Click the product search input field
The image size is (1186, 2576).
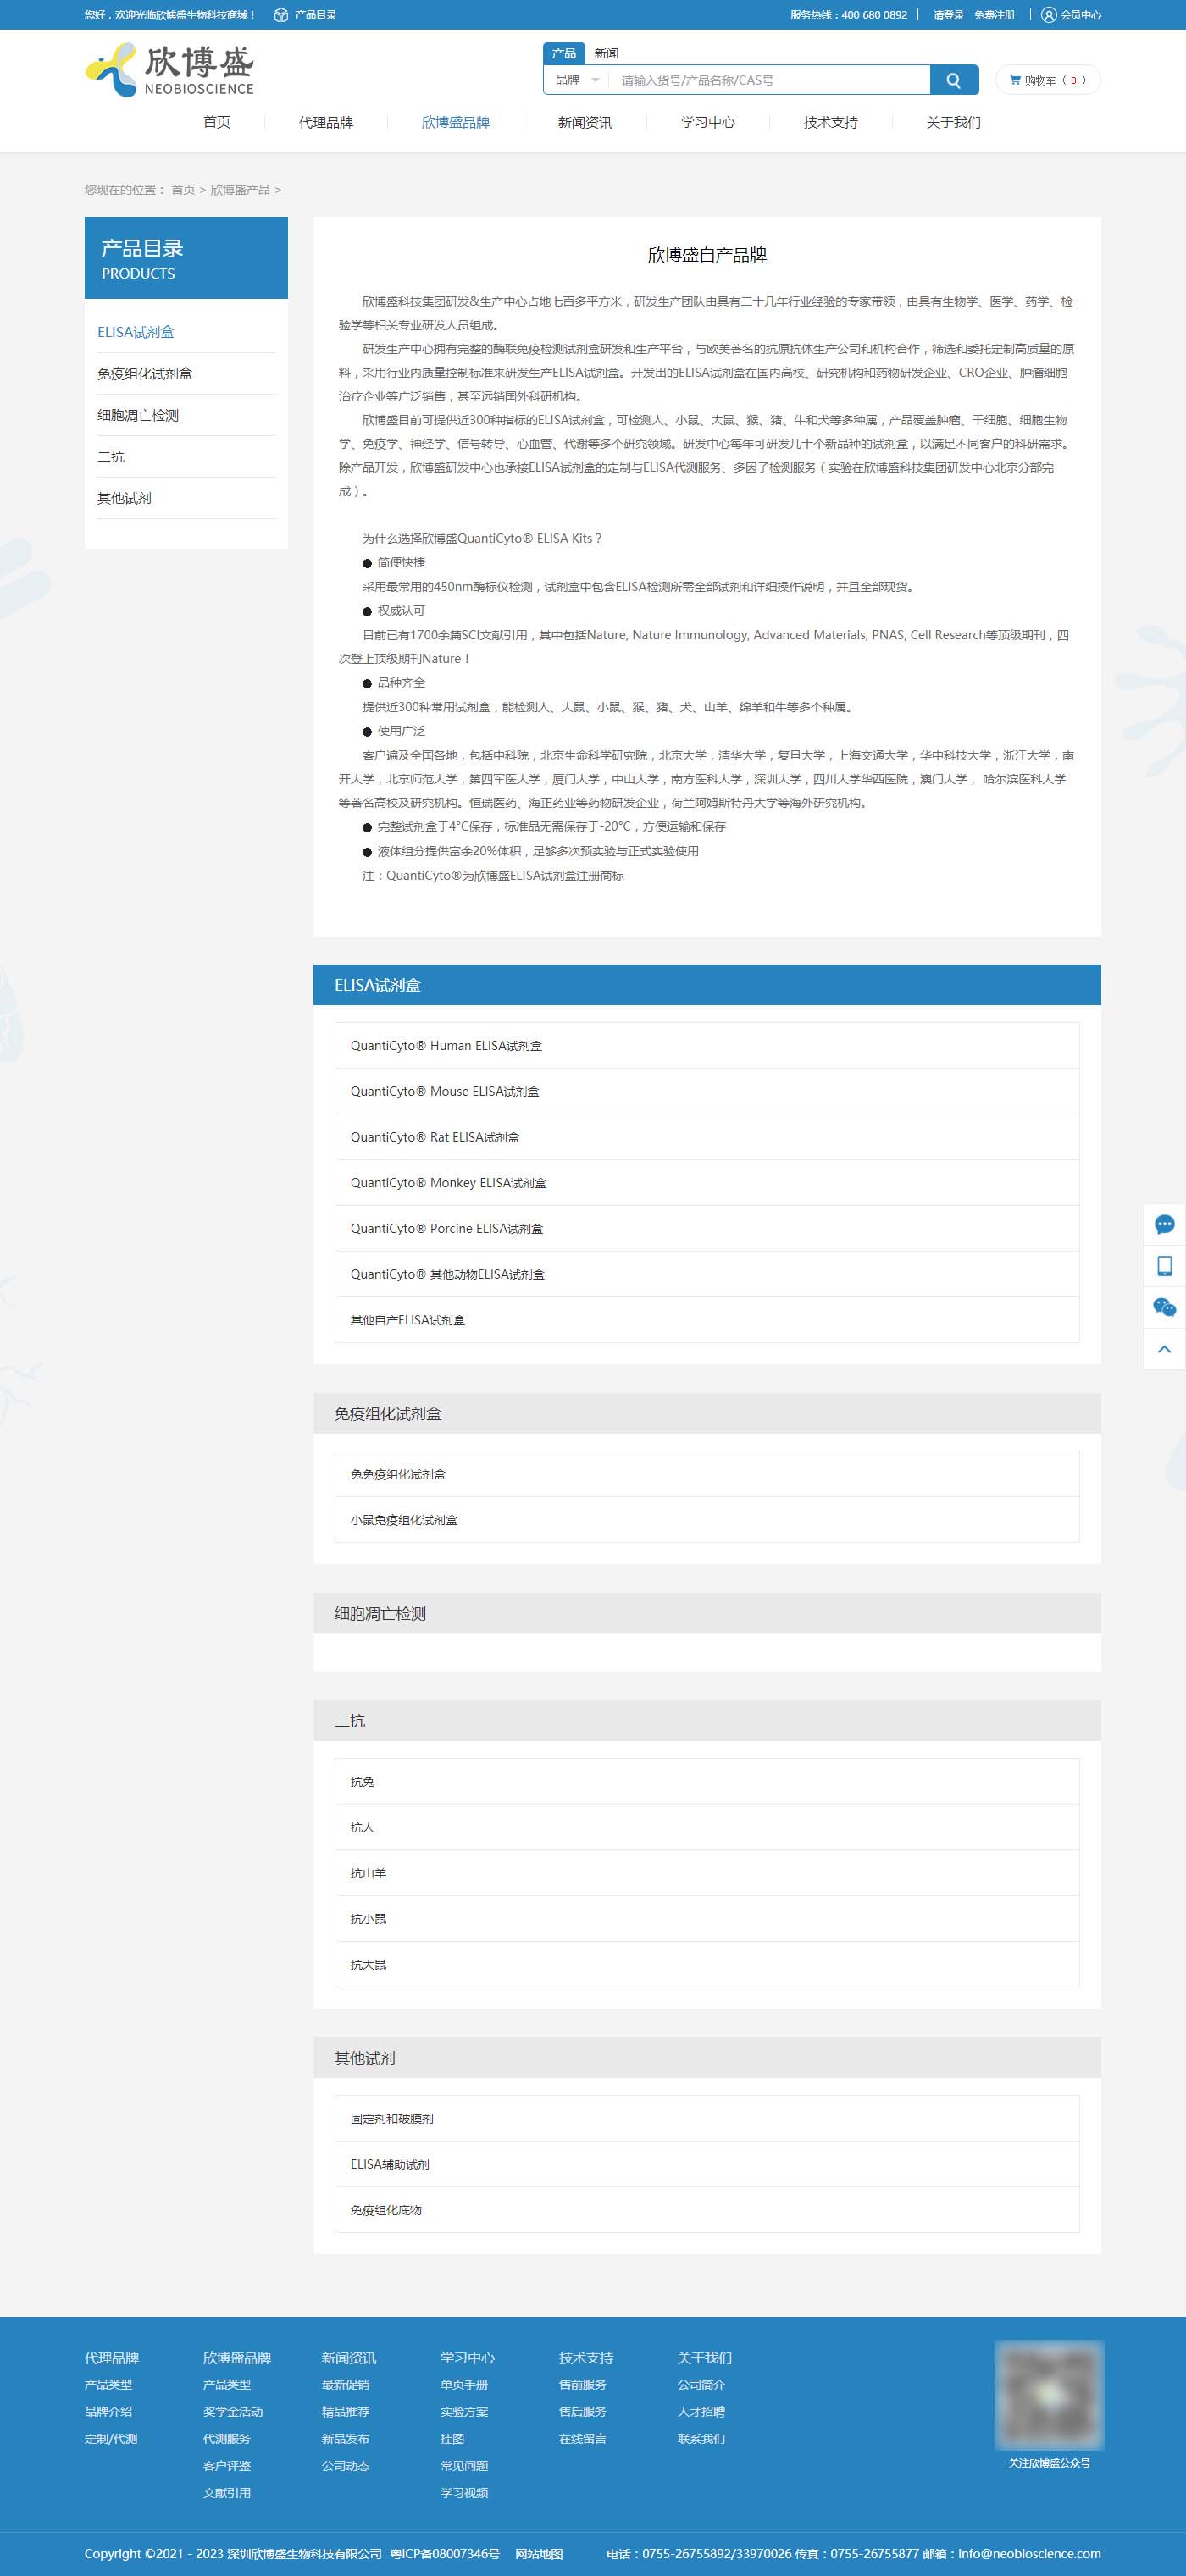(x=770, y=80)
